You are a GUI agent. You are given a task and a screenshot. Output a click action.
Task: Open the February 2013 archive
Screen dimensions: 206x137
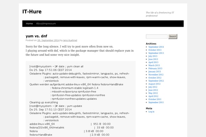tap(155, 68)
